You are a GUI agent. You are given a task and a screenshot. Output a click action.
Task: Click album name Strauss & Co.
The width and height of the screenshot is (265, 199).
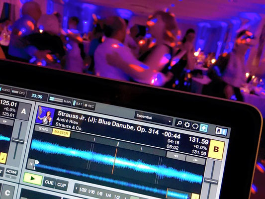pyautogui.click(x=69, y=127)
